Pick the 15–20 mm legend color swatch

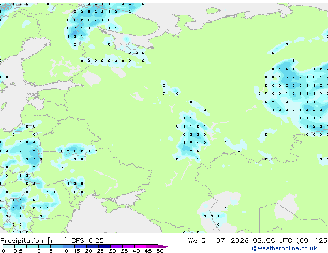click(x=80, y=246)
